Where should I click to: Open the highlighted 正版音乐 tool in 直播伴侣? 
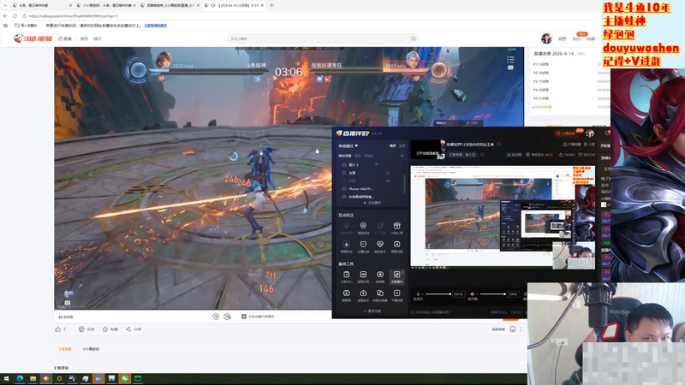point(396,276)
